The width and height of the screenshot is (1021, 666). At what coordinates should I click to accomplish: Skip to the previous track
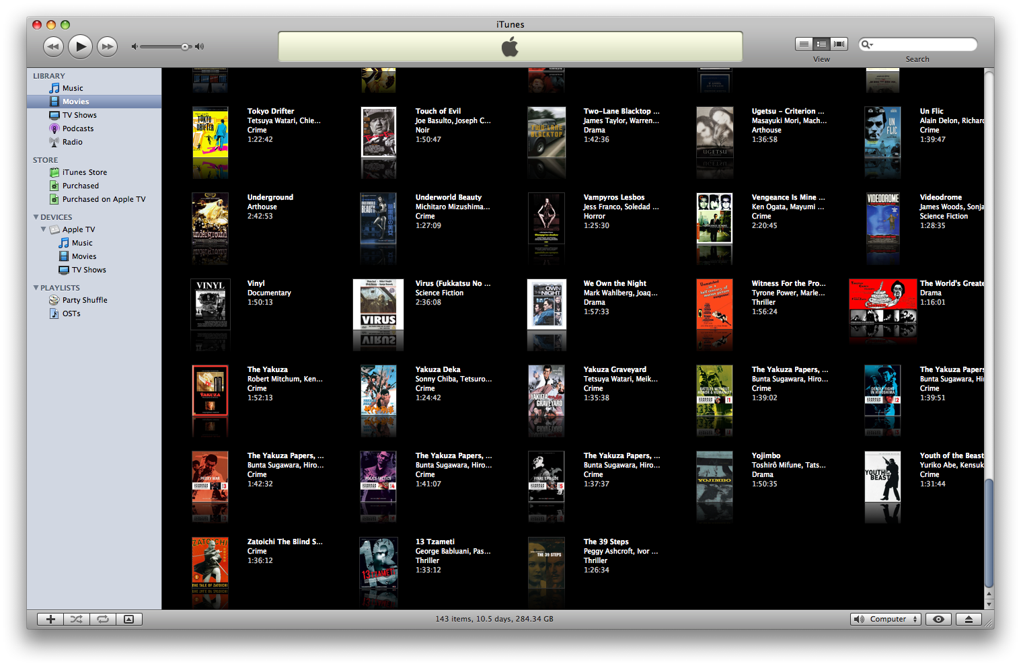click(x=53, y=46)
